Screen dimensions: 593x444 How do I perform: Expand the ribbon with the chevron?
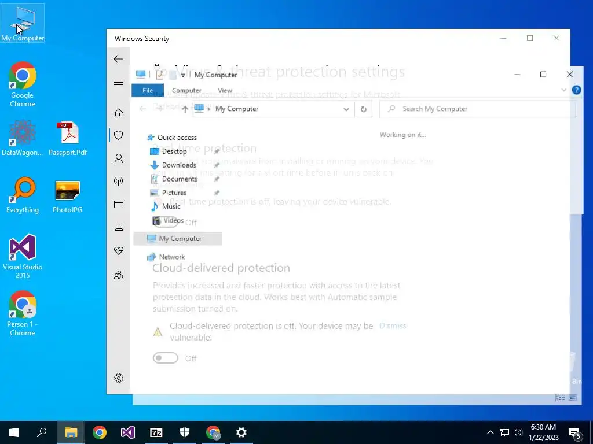[x=563, y=90]
